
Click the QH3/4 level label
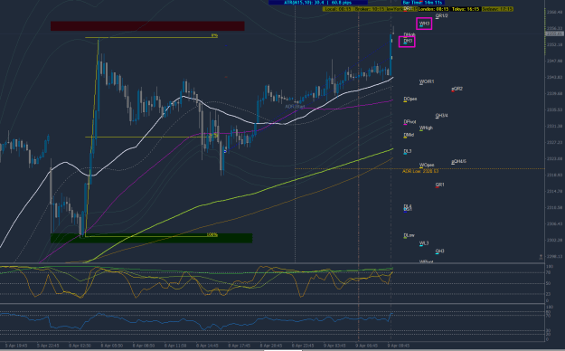click(441, 116)
